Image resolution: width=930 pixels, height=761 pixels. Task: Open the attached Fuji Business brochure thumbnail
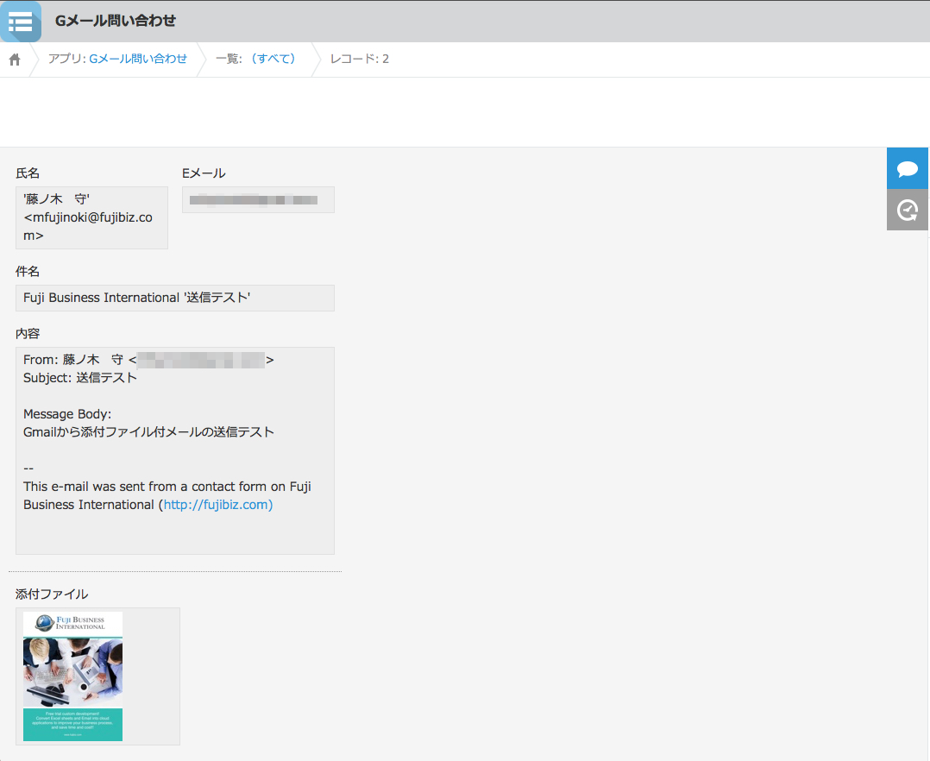(x=73, y=676)
